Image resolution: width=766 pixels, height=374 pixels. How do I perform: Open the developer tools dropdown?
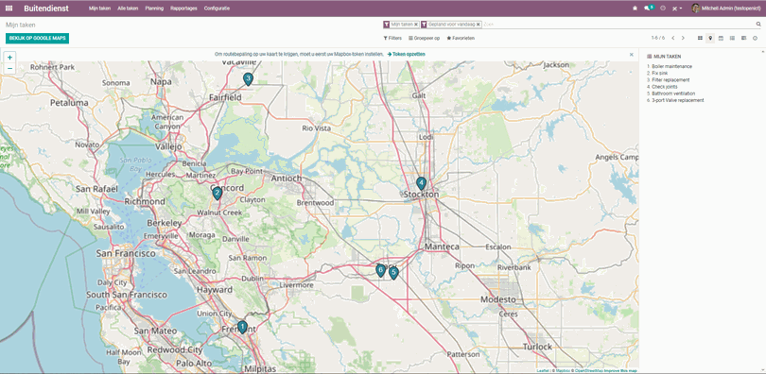tap(677, 8)
